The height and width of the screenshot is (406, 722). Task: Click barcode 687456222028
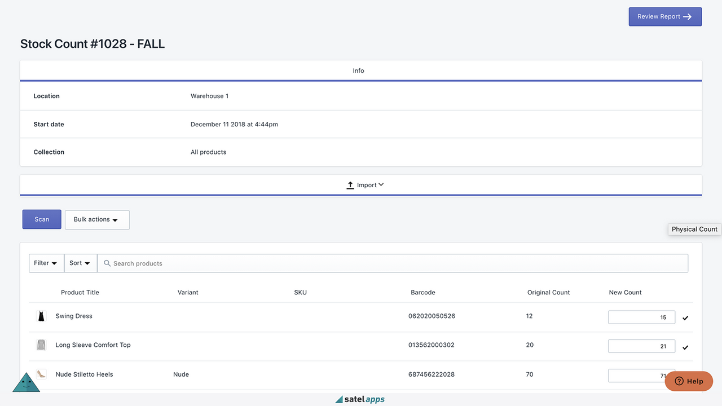tap(432, 374)
